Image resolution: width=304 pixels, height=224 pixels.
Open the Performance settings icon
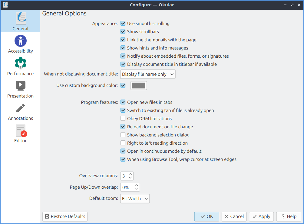click(x=20, y=63)
